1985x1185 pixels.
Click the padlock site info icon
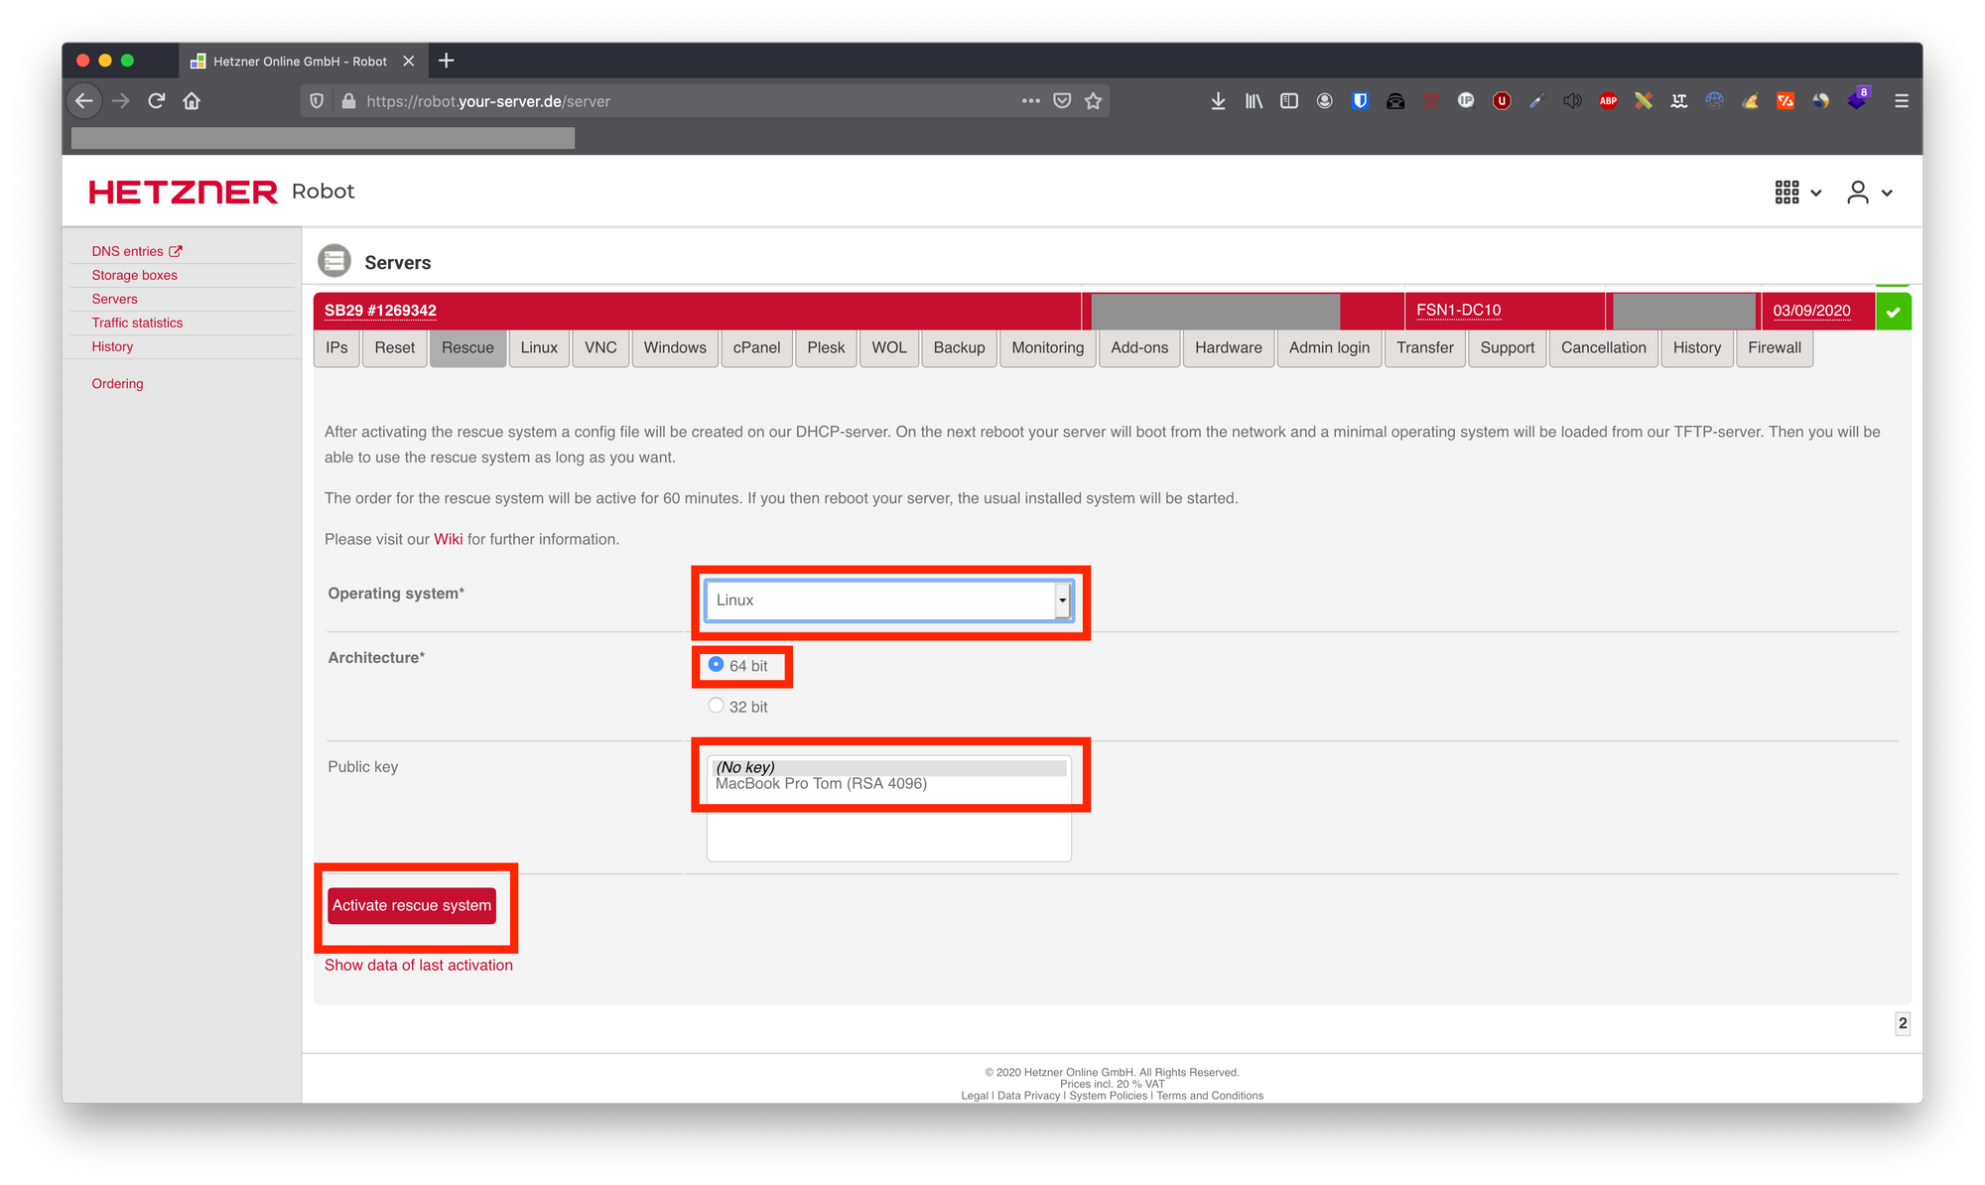pyautogui.click(x=348, y=101)
